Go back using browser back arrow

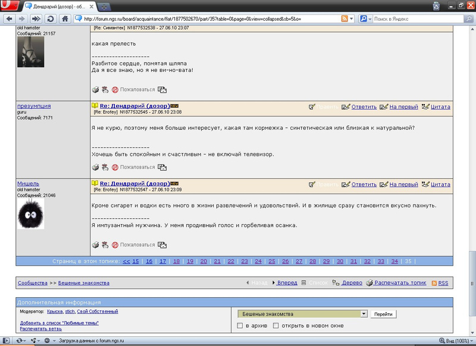tap(9, 19)
